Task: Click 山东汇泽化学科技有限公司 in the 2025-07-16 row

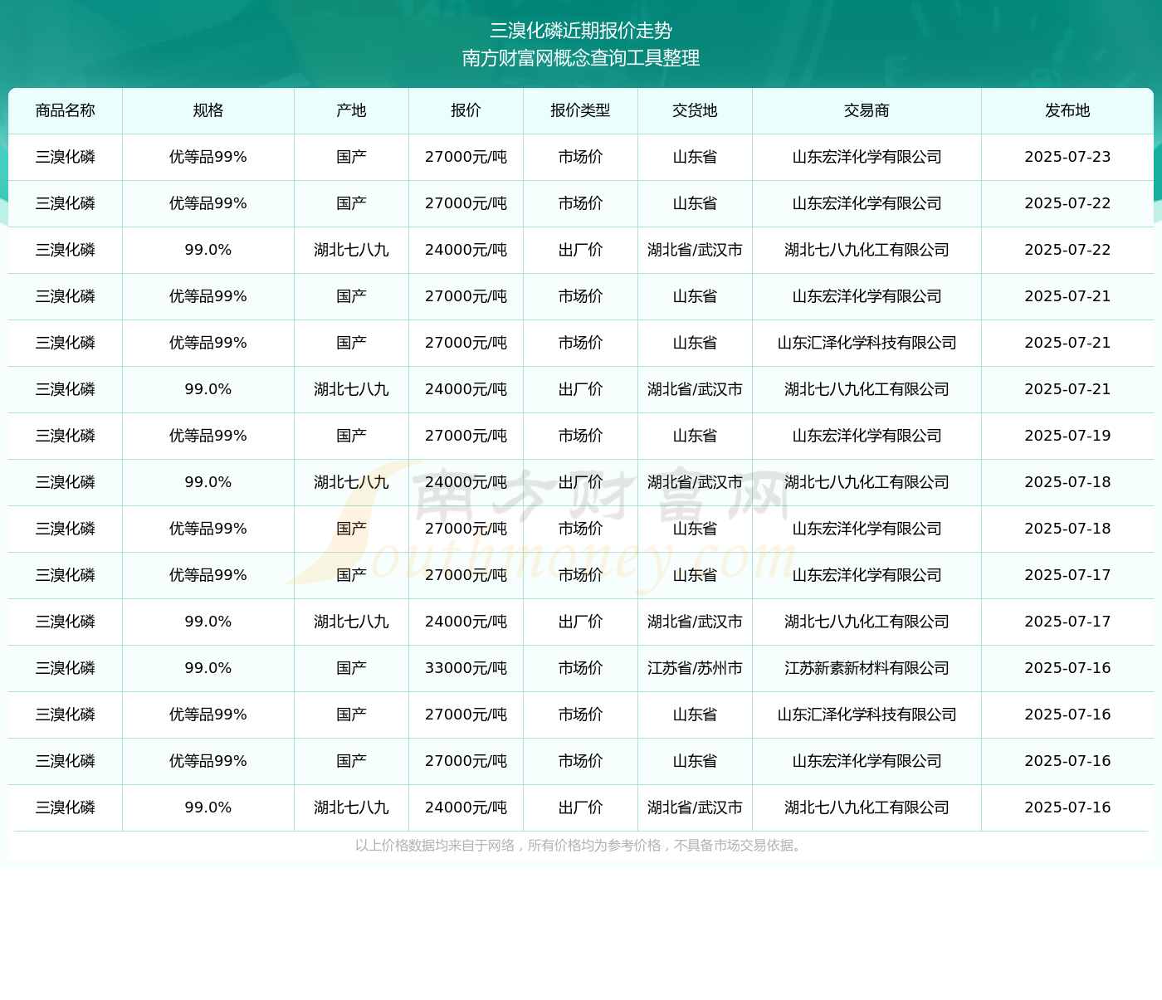Action: tap(867, 715)
